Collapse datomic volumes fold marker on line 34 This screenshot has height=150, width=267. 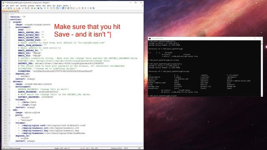pyautogui.click(x=10, y=100)
